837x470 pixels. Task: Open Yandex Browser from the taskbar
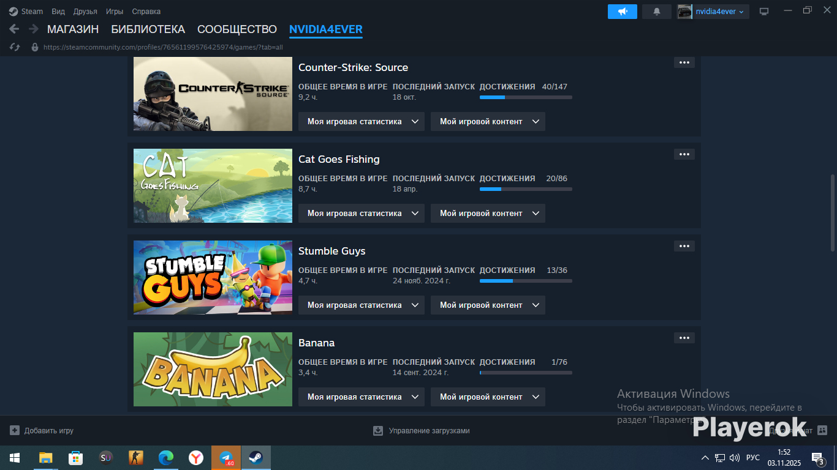coord(195,458)
